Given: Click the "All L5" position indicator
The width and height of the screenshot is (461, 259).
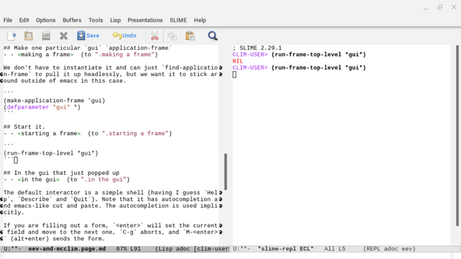Looking at the screenshot, I should 335,249.
